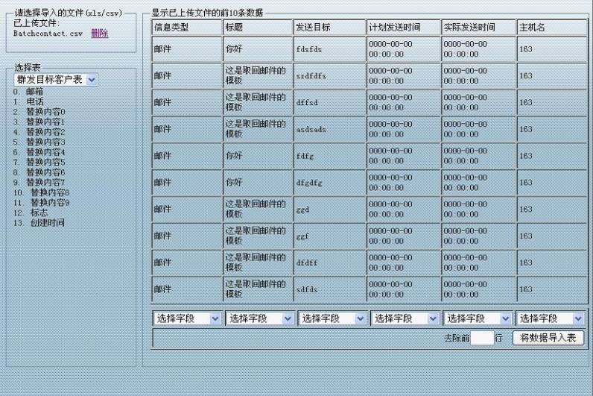Image resolution: width=593 pixels, height=396 pixels.
Task: Select the cell containing fdsfds
Action: click(329, 49)
